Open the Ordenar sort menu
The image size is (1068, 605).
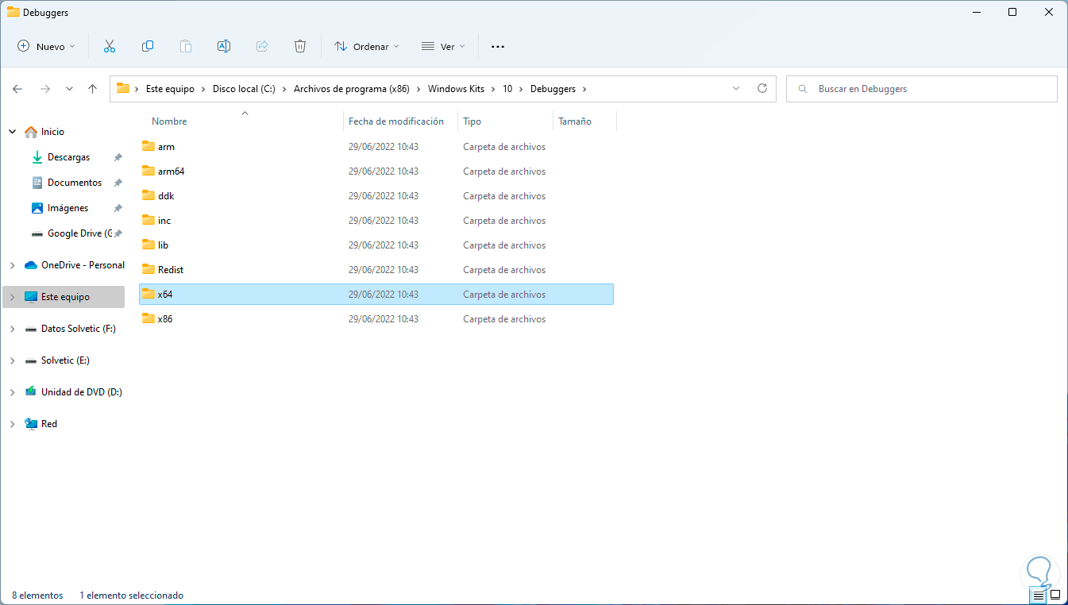point(366,47)
